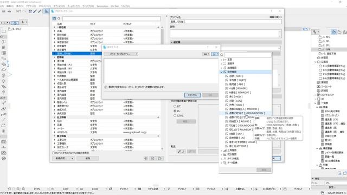Screen dimensions: 347x195
Task: Select the 全て availability radio button
Action: coord(175,106)
